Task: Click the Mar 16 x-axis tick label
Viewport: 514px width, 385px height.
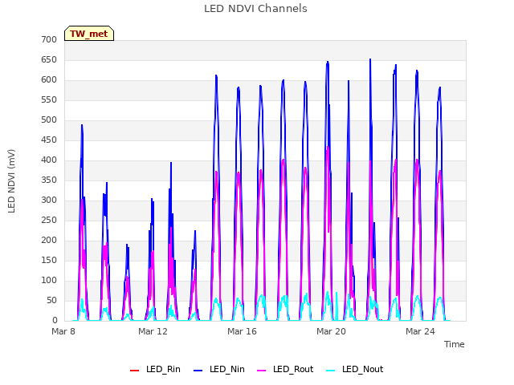Action: [x=242, y=331]
